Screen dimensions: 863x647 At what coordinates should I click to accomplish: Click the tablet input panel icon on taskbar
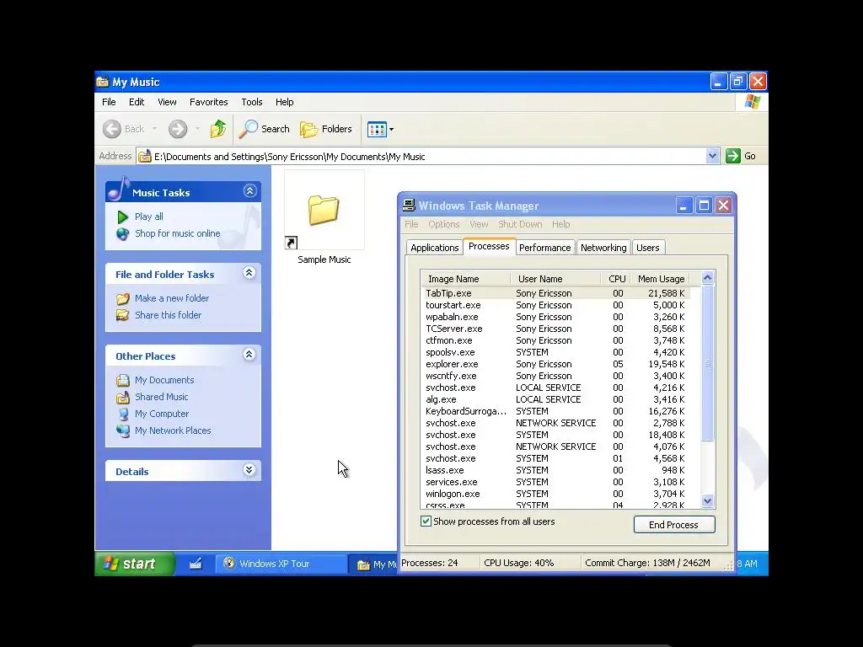click(x=196, y=564)
